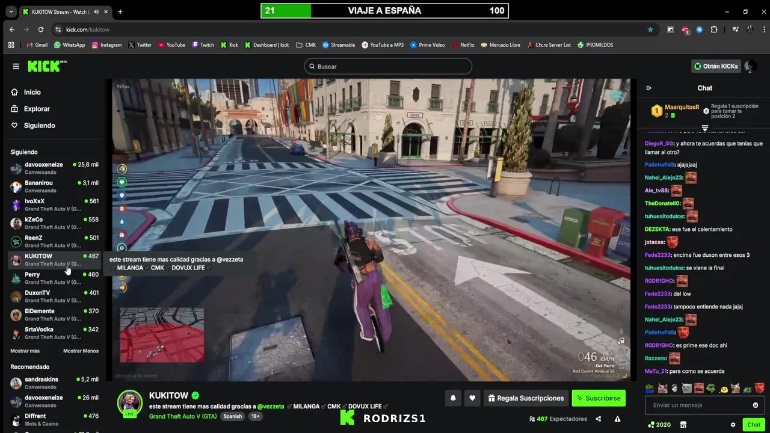
Task: Go back in the browser
Action: click(12, 29)
